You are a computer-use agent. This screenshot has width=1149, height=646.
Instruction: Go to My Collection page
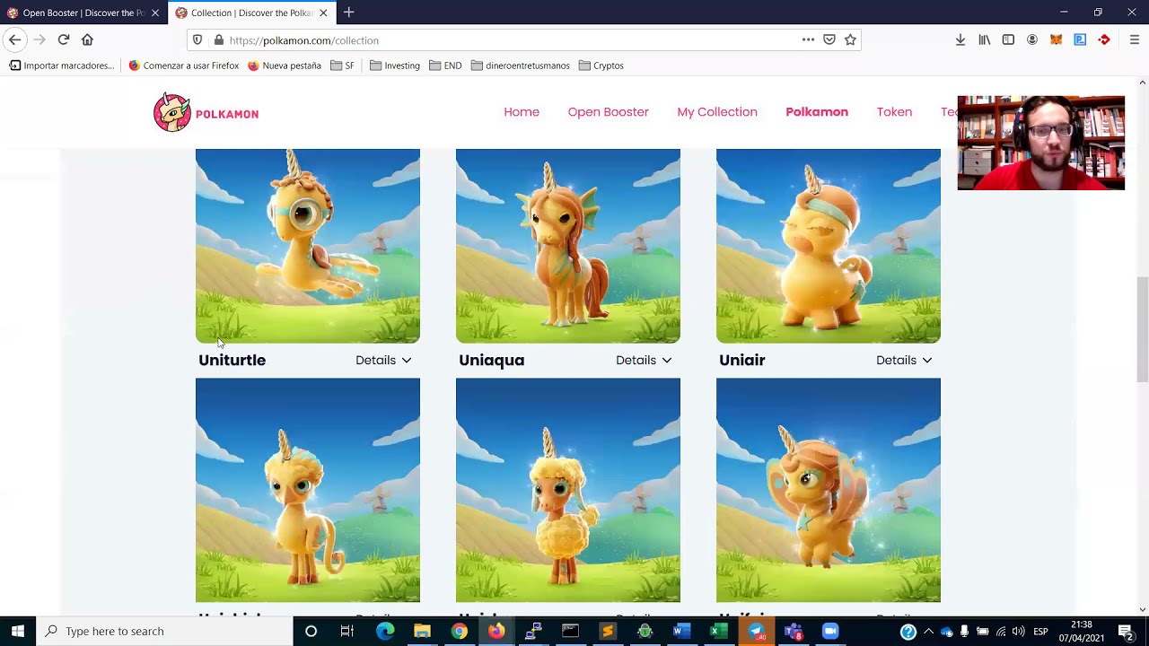pyautogui.click(x=717, y=112)
